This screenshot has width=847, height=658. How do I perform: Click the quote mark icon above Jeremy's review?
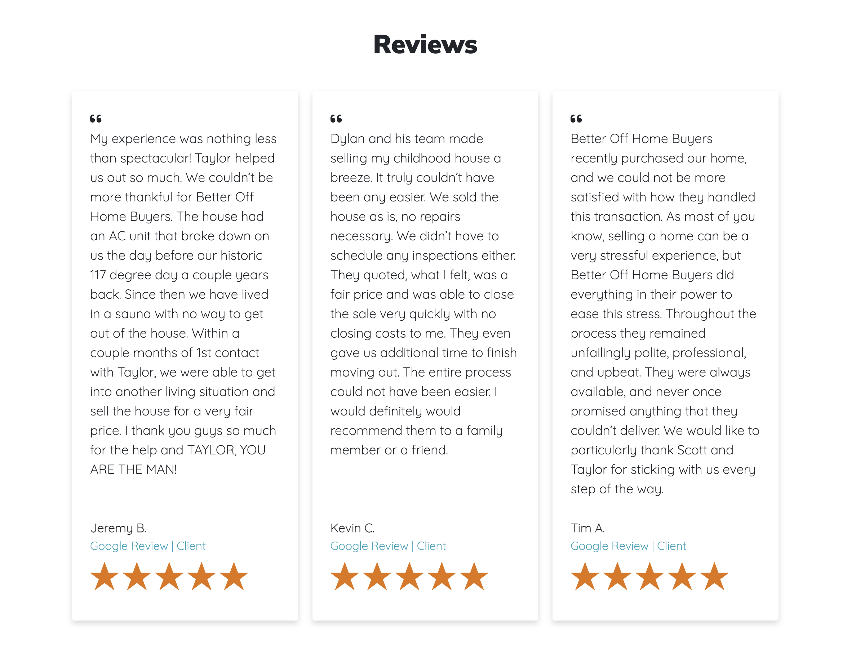96,119
